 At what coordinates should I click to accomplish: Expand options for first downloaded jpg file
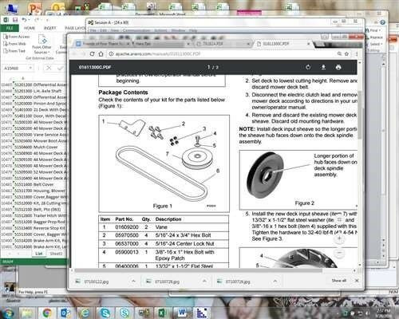point(133,281)
